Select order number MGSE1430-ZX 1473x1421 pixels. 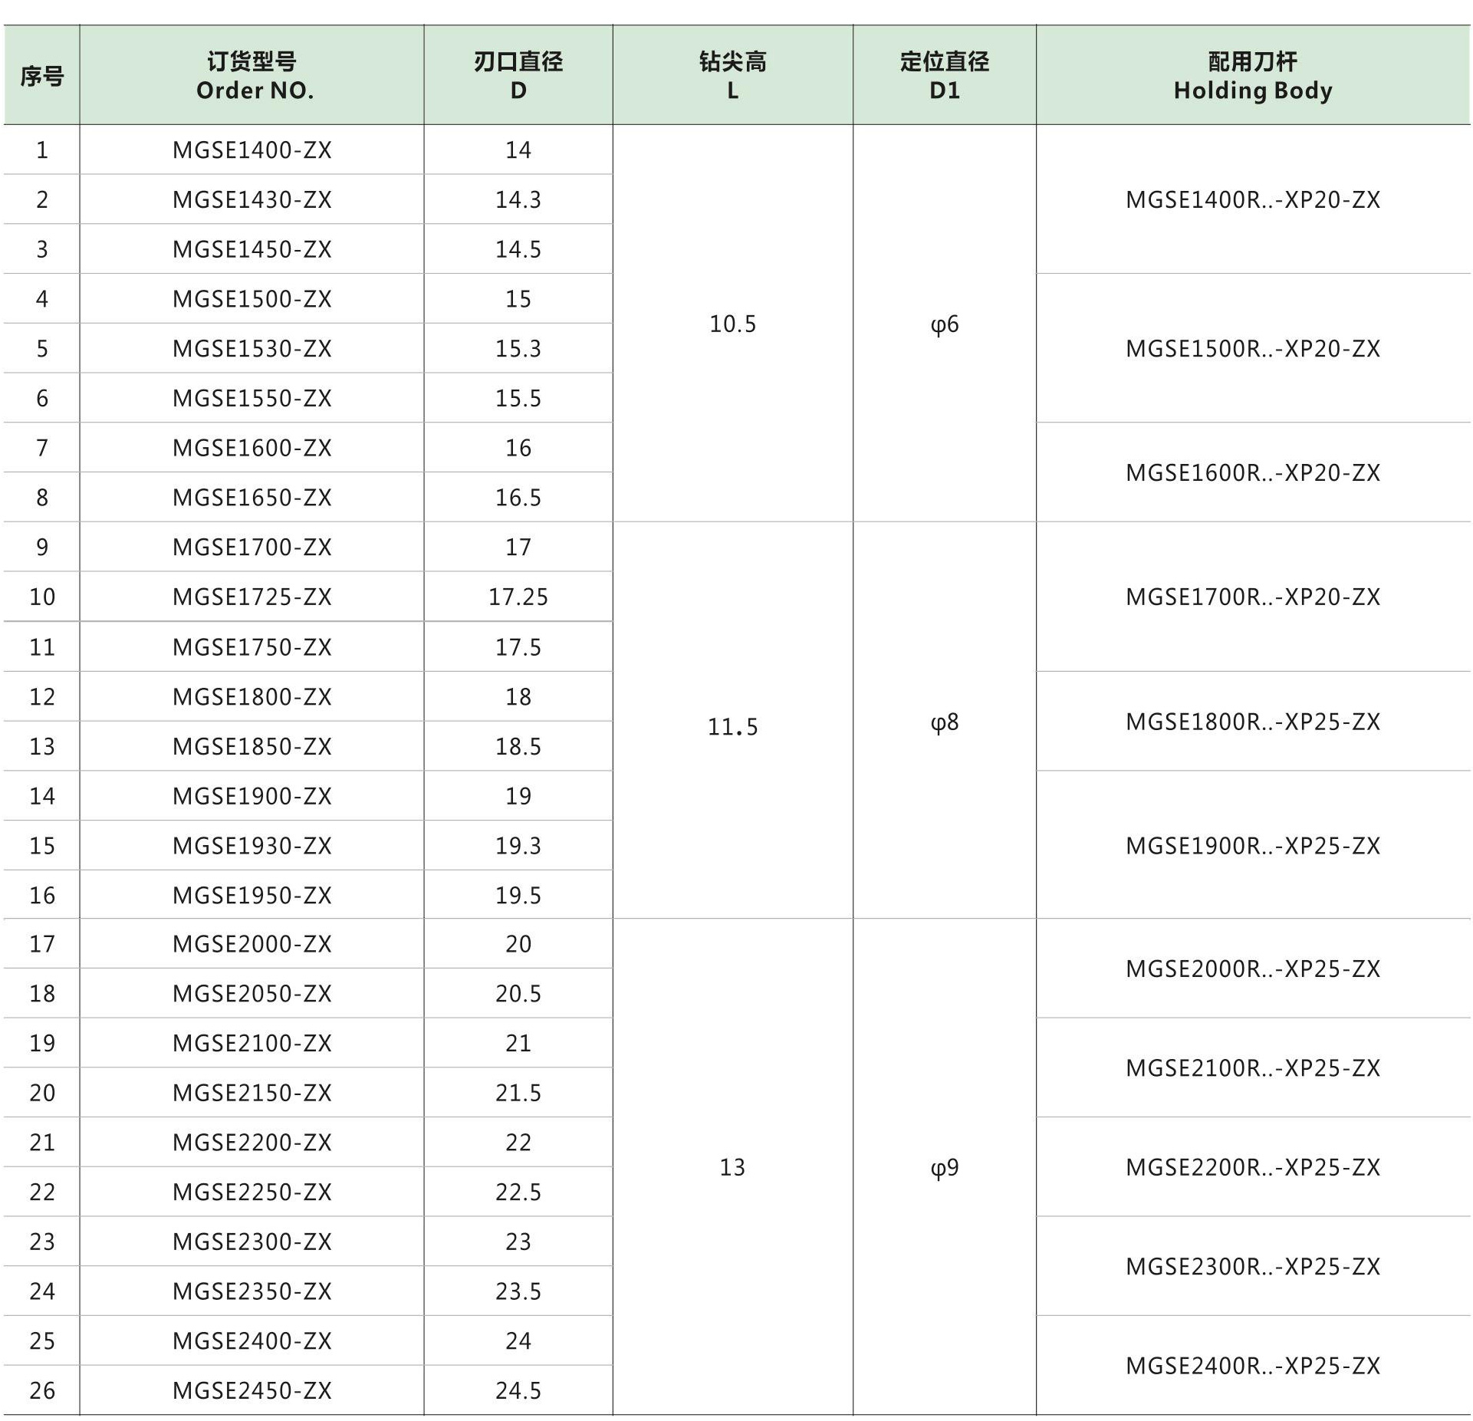coord(252,199)
